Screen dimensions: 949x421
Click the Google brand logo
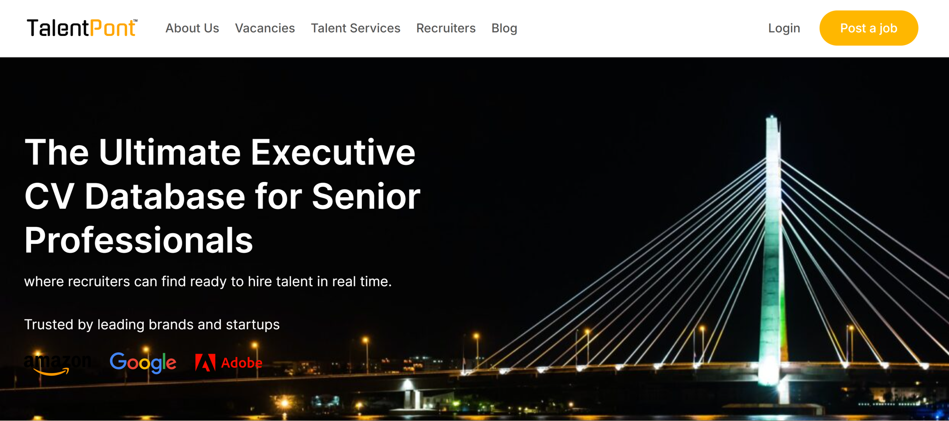[143, 362]
